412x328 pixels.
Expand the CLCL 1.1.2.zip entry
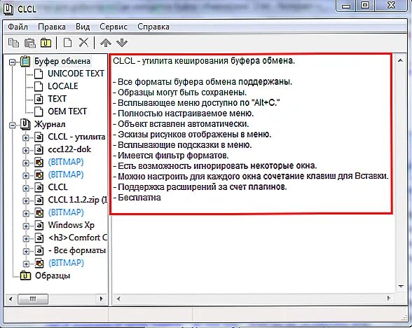(26, 200)
